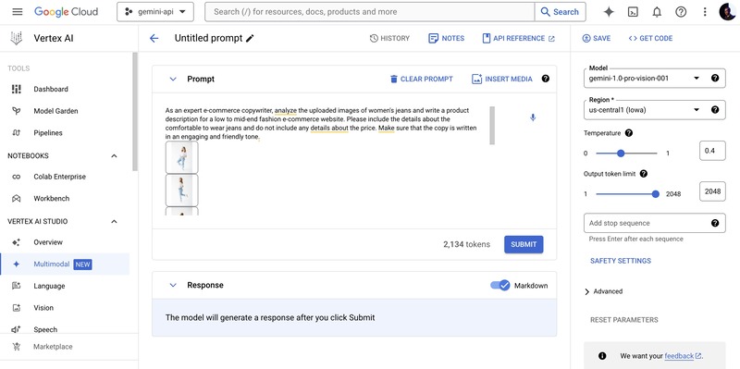Click the Output token limit slider handle
740x369 pixels.
[x=655, y=193]
